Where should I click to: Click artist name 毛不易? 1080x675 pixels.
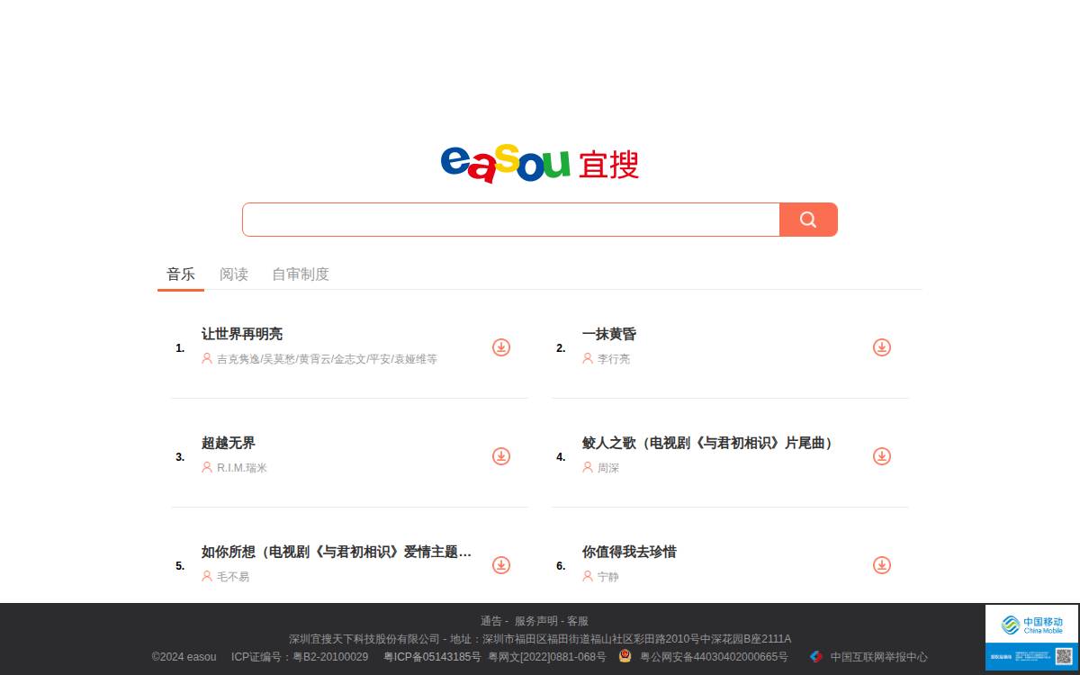click(233, 577)
